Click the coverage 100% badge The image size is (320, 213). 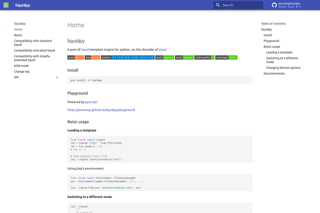click(x=226, y=58)
